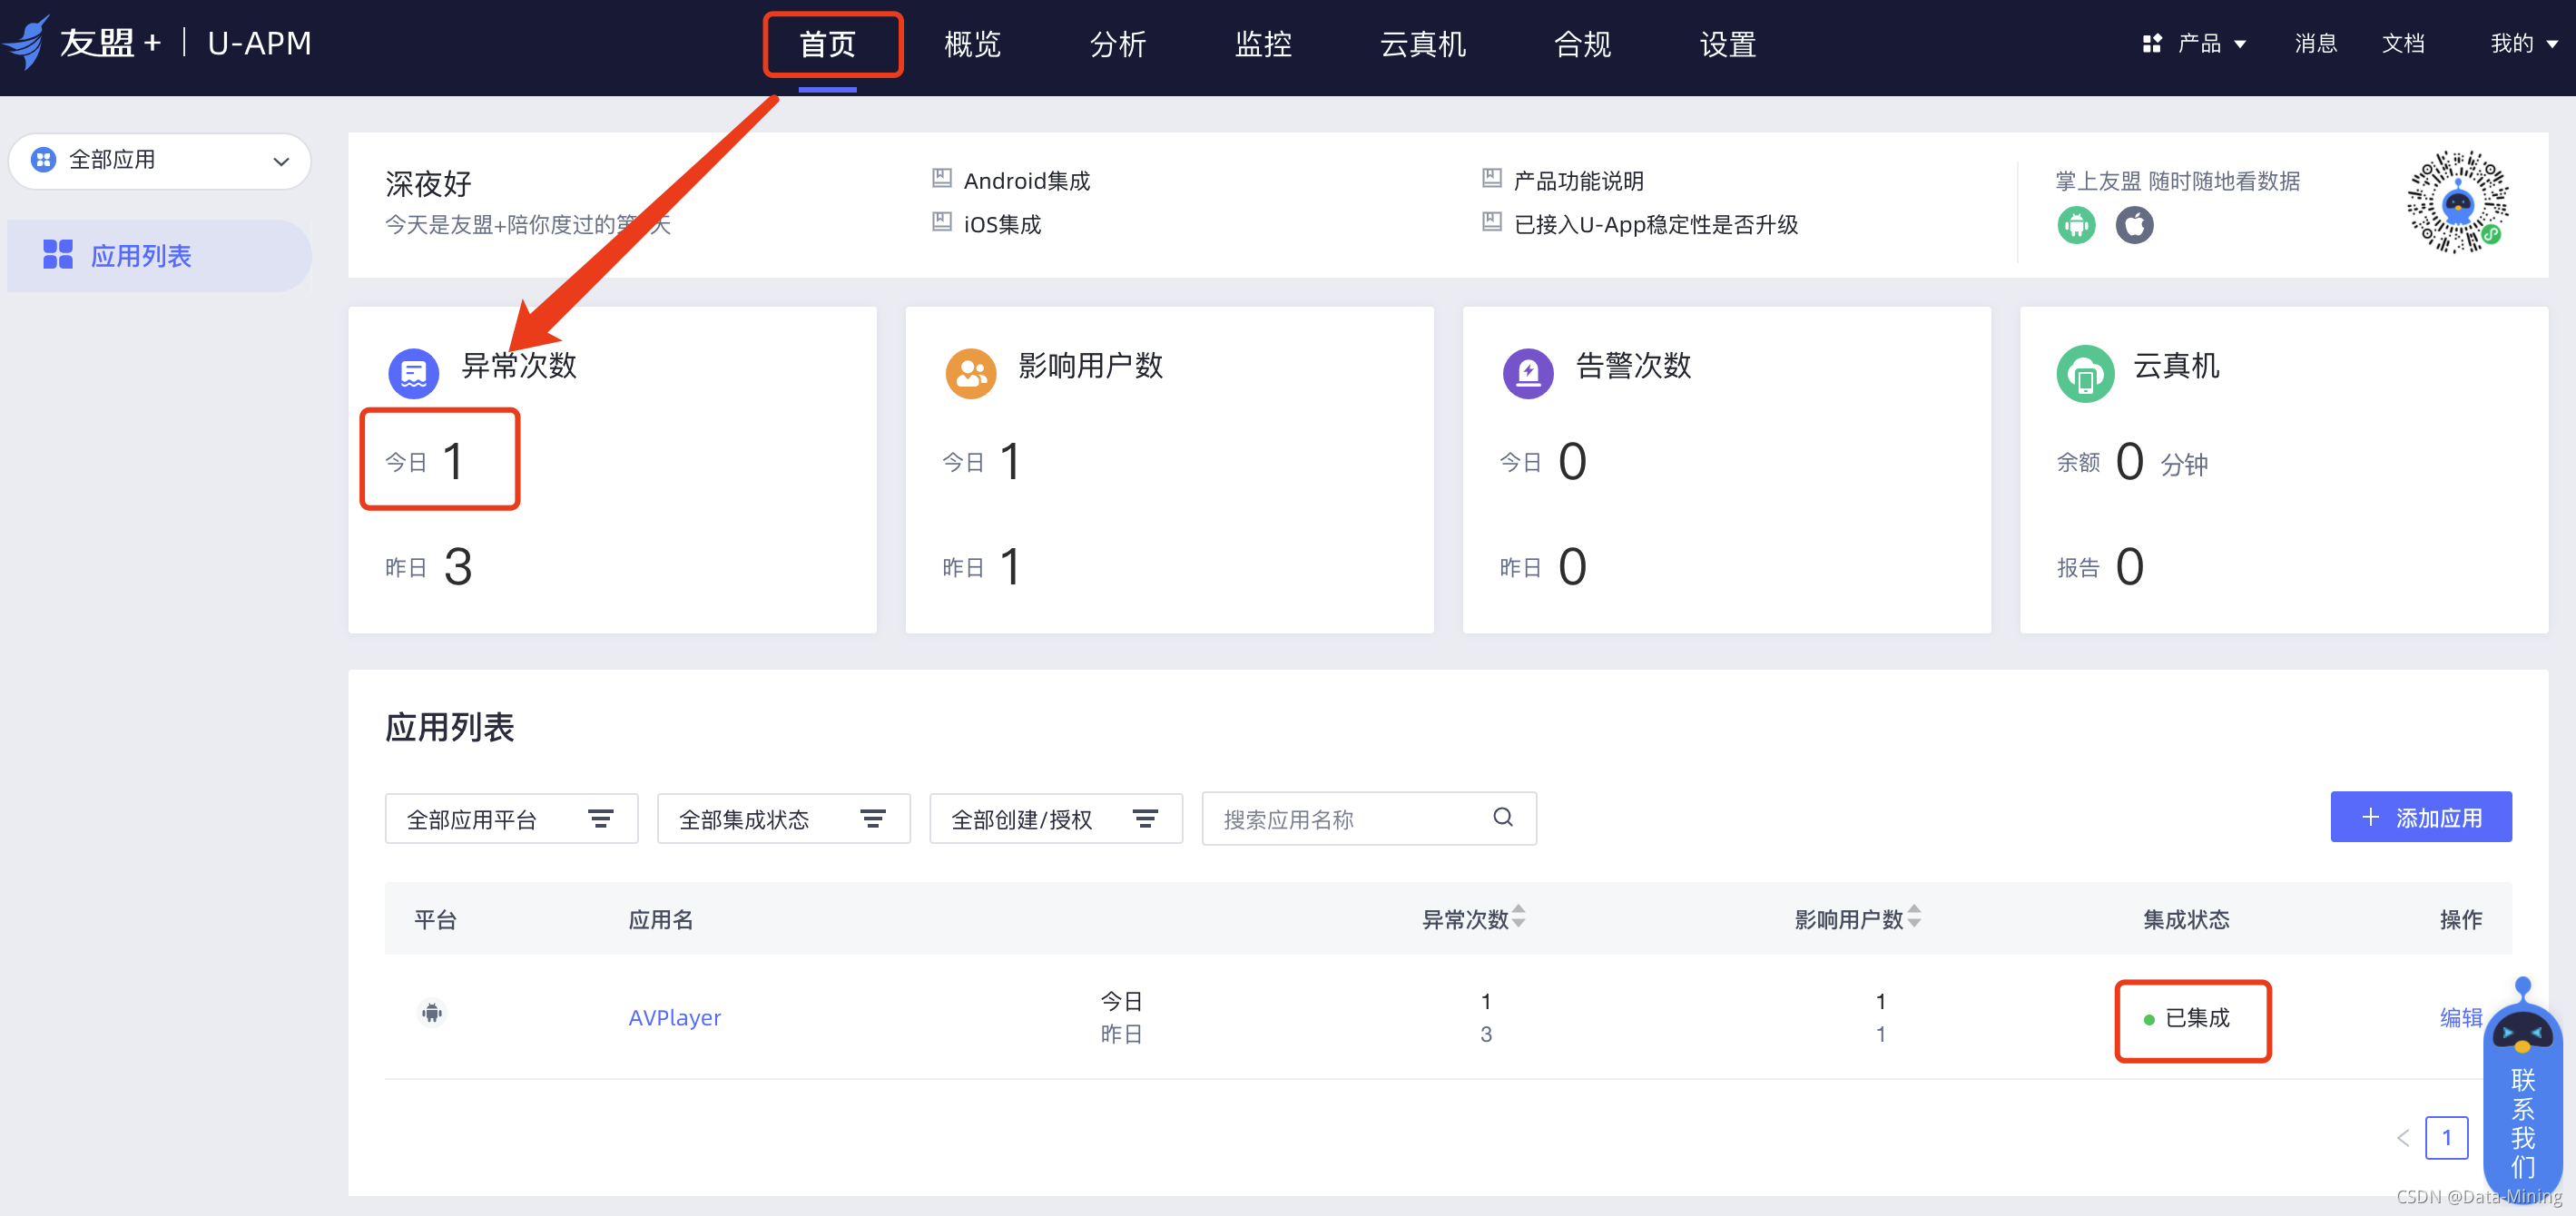The width and height of the screenshot is (2576, 1216).
Task: Click the orange 影响用户数 users icon
Action: coord(970,373)
